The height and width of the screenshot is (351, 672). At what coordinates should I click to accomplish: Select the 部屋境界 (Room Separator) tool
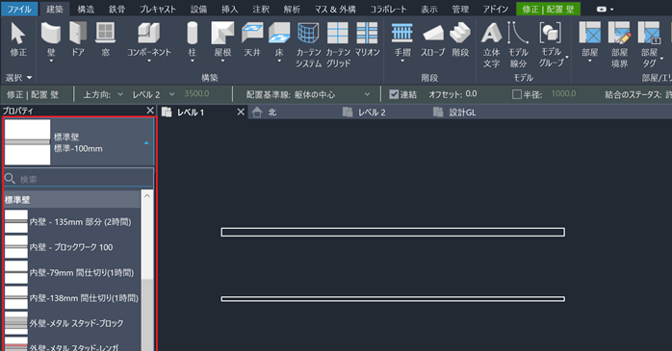click(x=619, y=45)
